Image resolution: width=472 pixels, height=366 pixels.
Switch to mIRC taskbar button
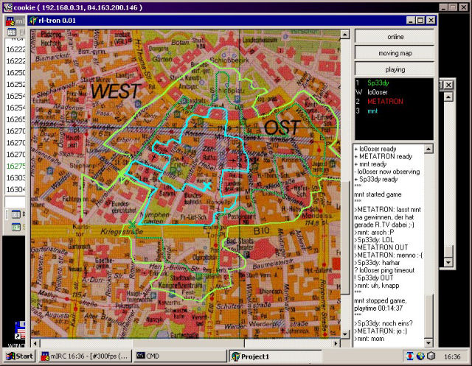(x=85, y=356)
